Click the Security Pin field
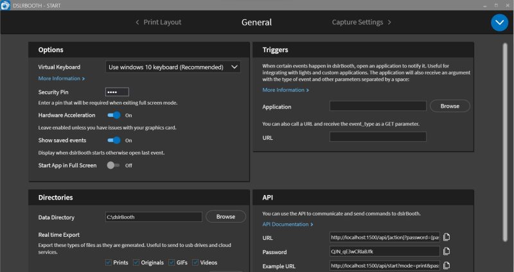Screen dimensions: 514x272 click(117, 92)
